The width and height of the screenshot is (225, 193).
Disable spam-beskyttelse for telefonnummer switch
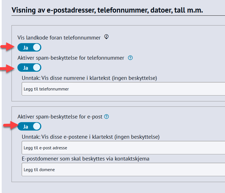coord(29,68)
